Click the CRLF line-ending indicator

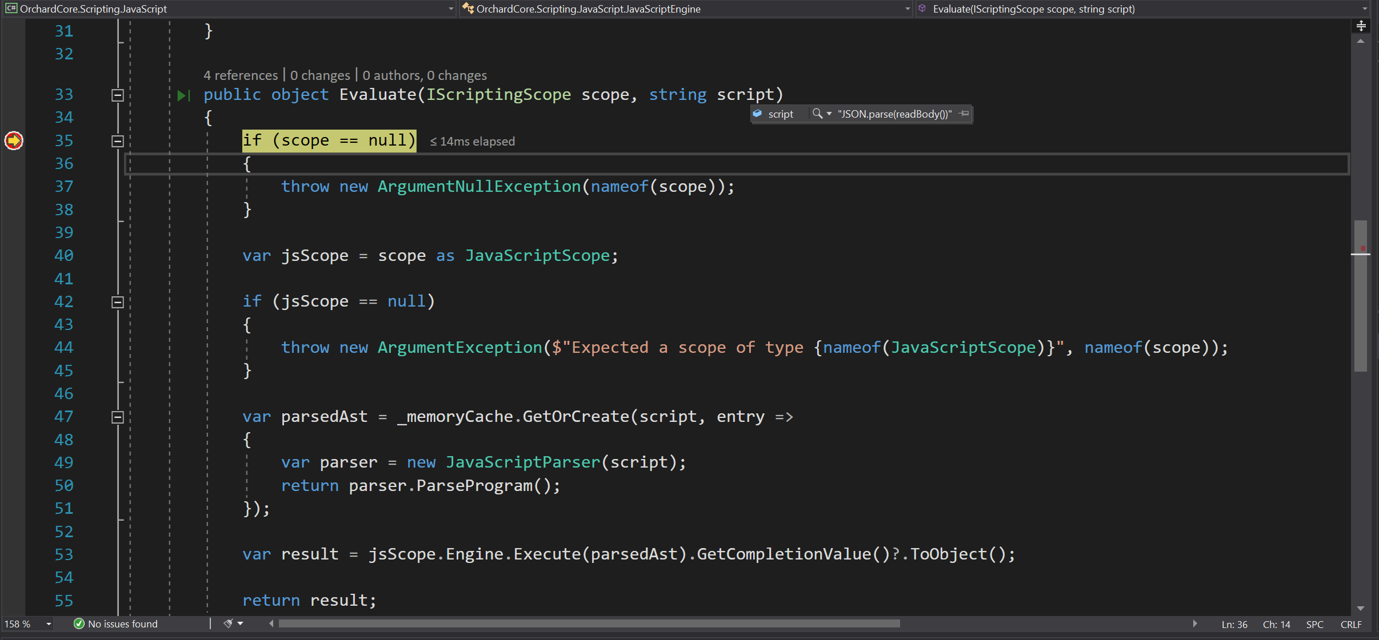coord(1351,623)
